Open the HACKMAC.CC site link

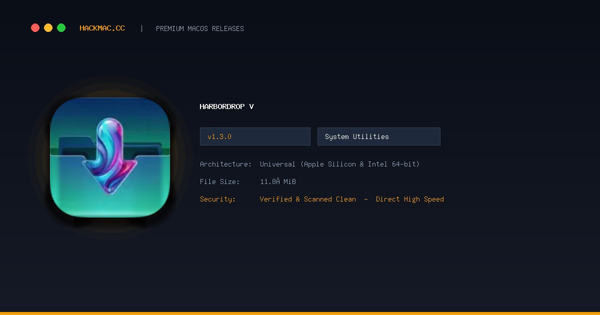pyautogui.click(x=102, y=28)
